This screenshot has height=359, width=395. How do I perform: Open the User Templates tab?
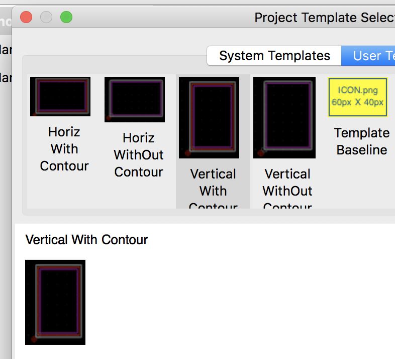[x=368, y=56]
